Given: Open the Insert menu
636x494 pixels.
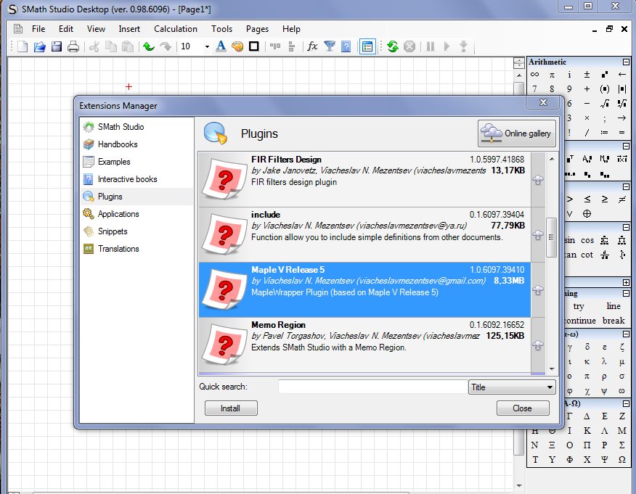Looking at the screenshot, I should coord(129,29).
